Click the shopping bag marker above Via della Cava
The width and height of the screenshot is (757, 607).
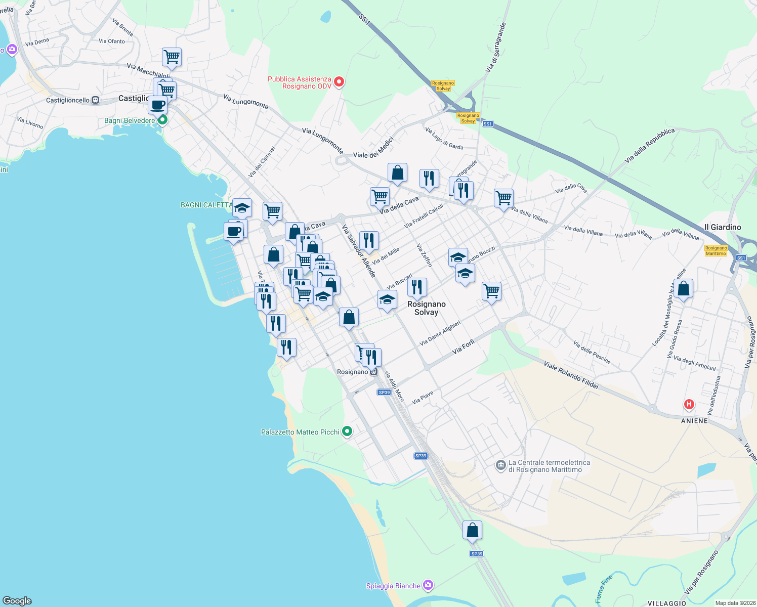(x=397, y=172)
